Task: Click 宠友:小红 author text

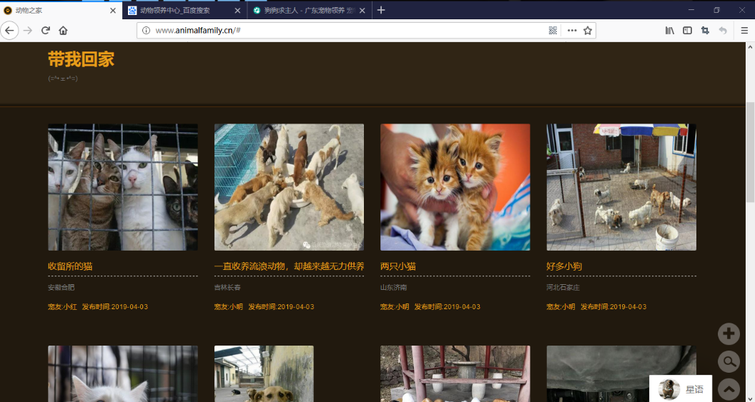Action: pos(63,307)
